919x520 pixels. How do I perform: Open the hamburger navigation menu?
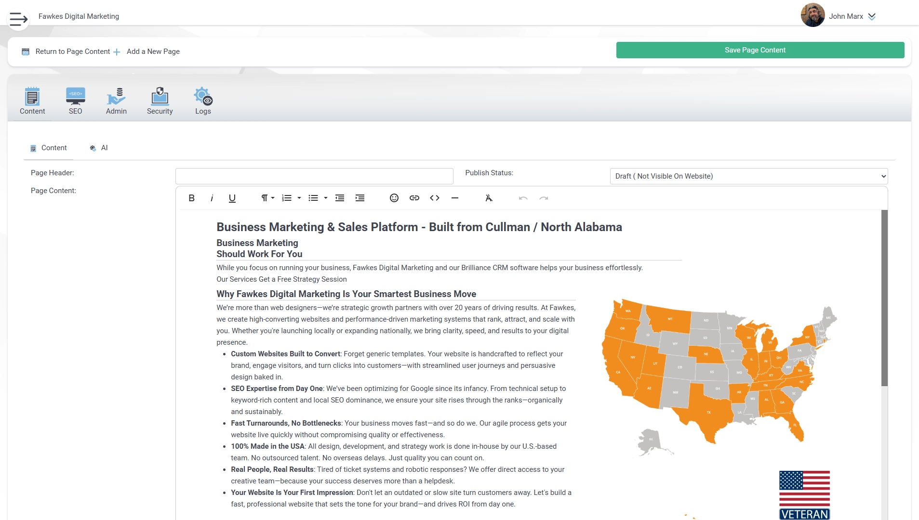click(x=18, y=19)
